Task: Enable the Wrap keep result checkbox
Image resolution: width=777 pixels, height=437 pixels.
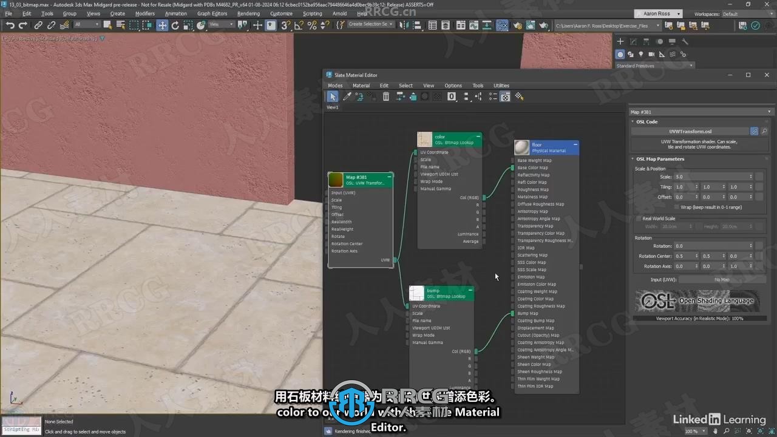Action: point(677,207)
